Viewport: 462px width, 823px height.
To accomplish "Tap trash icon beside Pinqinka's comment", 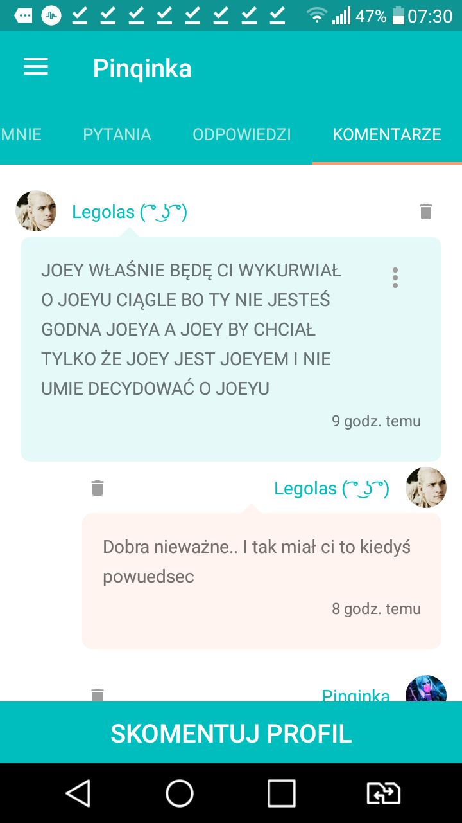I will pos(98,694).
